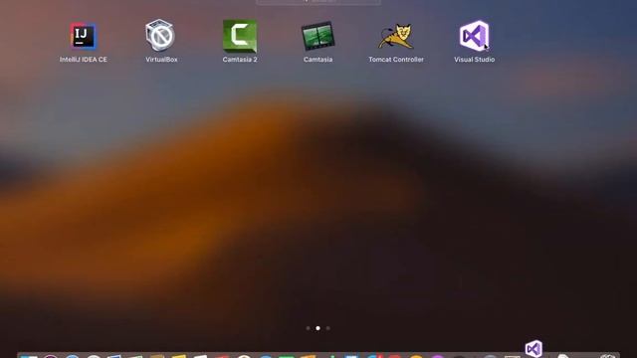The height and width of the screenshot is (358, 637).
Task: Launch VirtualBox from Launchpad
Action: tap(160, 36)
